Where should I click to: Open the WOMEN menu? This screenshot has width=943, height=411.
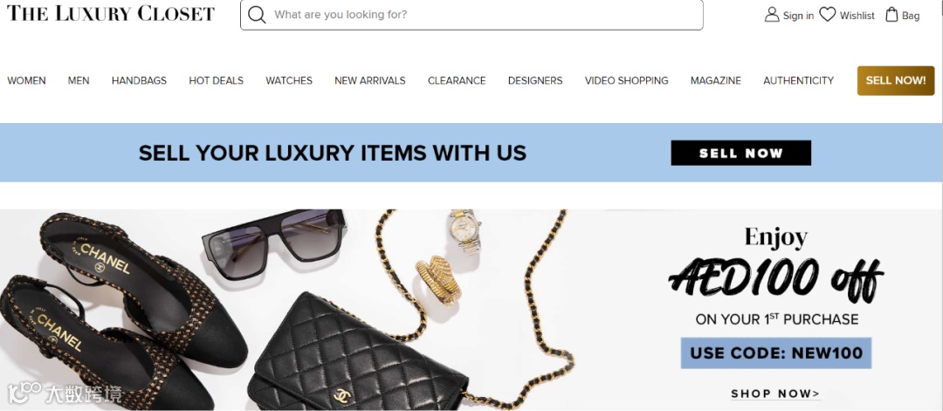point(26,80)
